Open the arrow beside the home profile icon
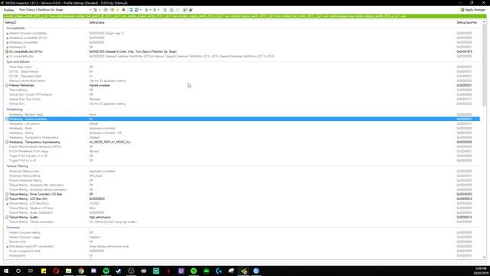Viewport: 490px width, 276px height. [x=100, y=10]
